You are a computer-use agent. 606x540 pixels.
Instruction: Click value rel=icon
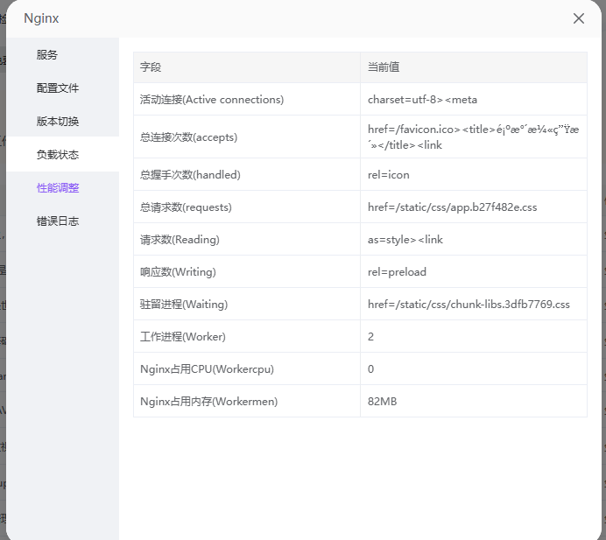coord(389,175)
